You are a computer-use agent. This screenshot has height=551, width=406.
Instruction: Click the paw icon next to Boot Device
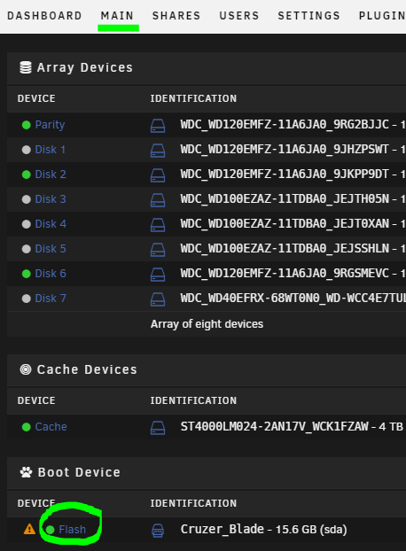[26, 472]
